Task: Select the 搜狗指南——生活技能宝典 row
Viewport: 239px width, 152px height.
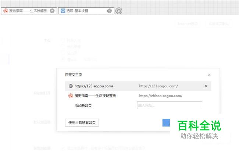Action: (x=138, y=96)
